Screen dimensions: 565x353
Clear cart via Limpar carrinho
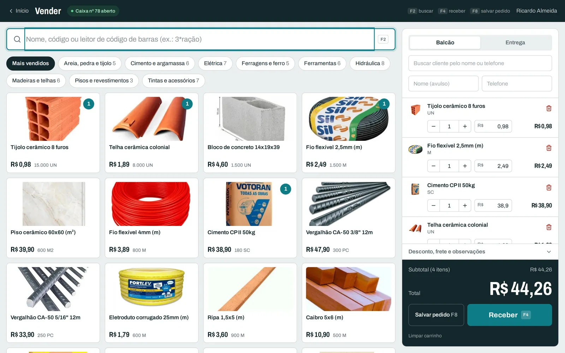click(425, 336)
